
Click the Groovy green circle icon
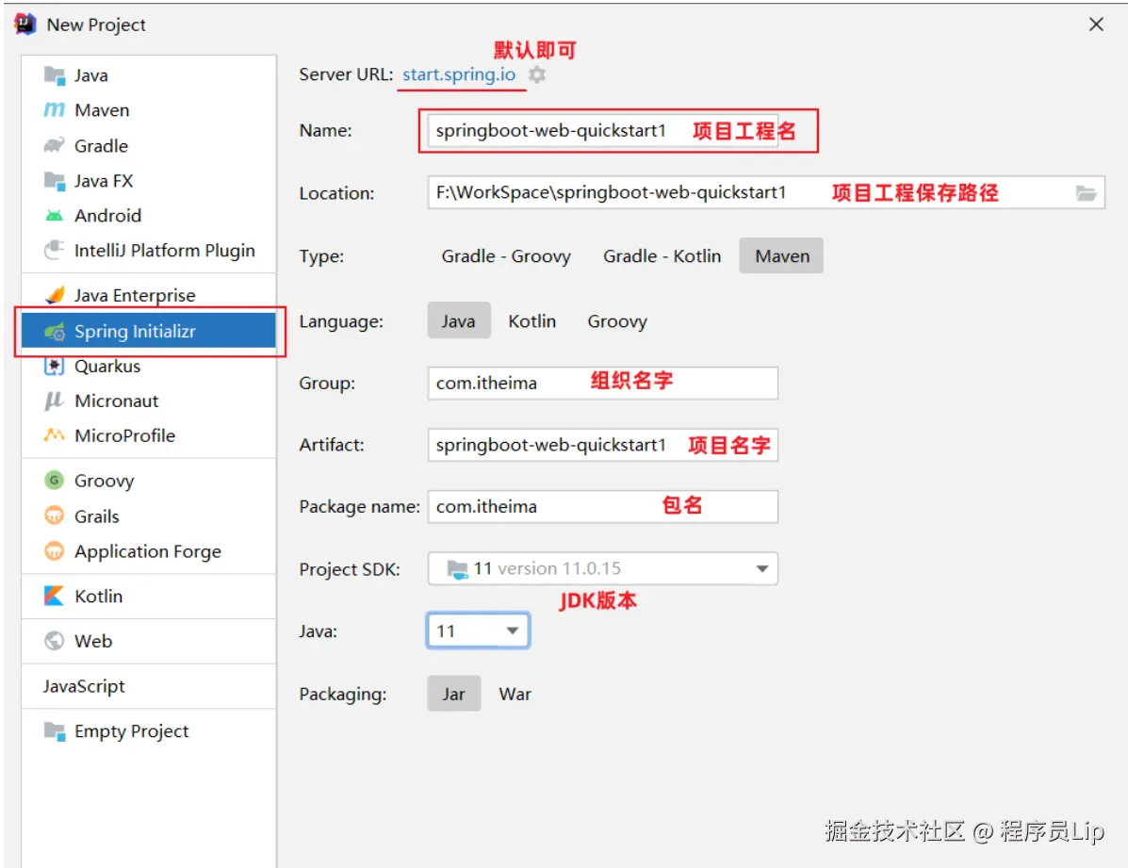[55, 480]
